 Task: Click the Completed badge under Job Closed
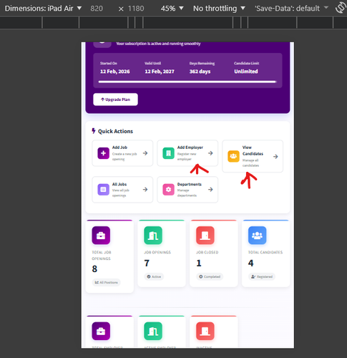[210, 276]
